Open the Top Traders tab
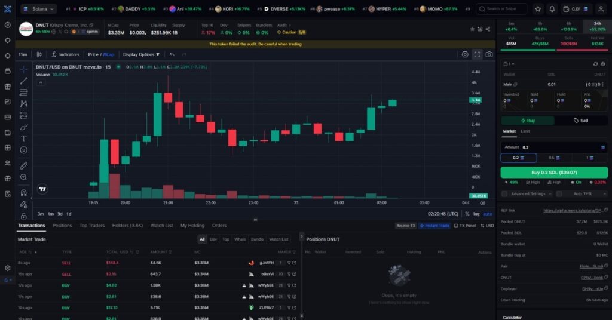Viewport: 612px width, 320px height. click(x=92, y=226)
